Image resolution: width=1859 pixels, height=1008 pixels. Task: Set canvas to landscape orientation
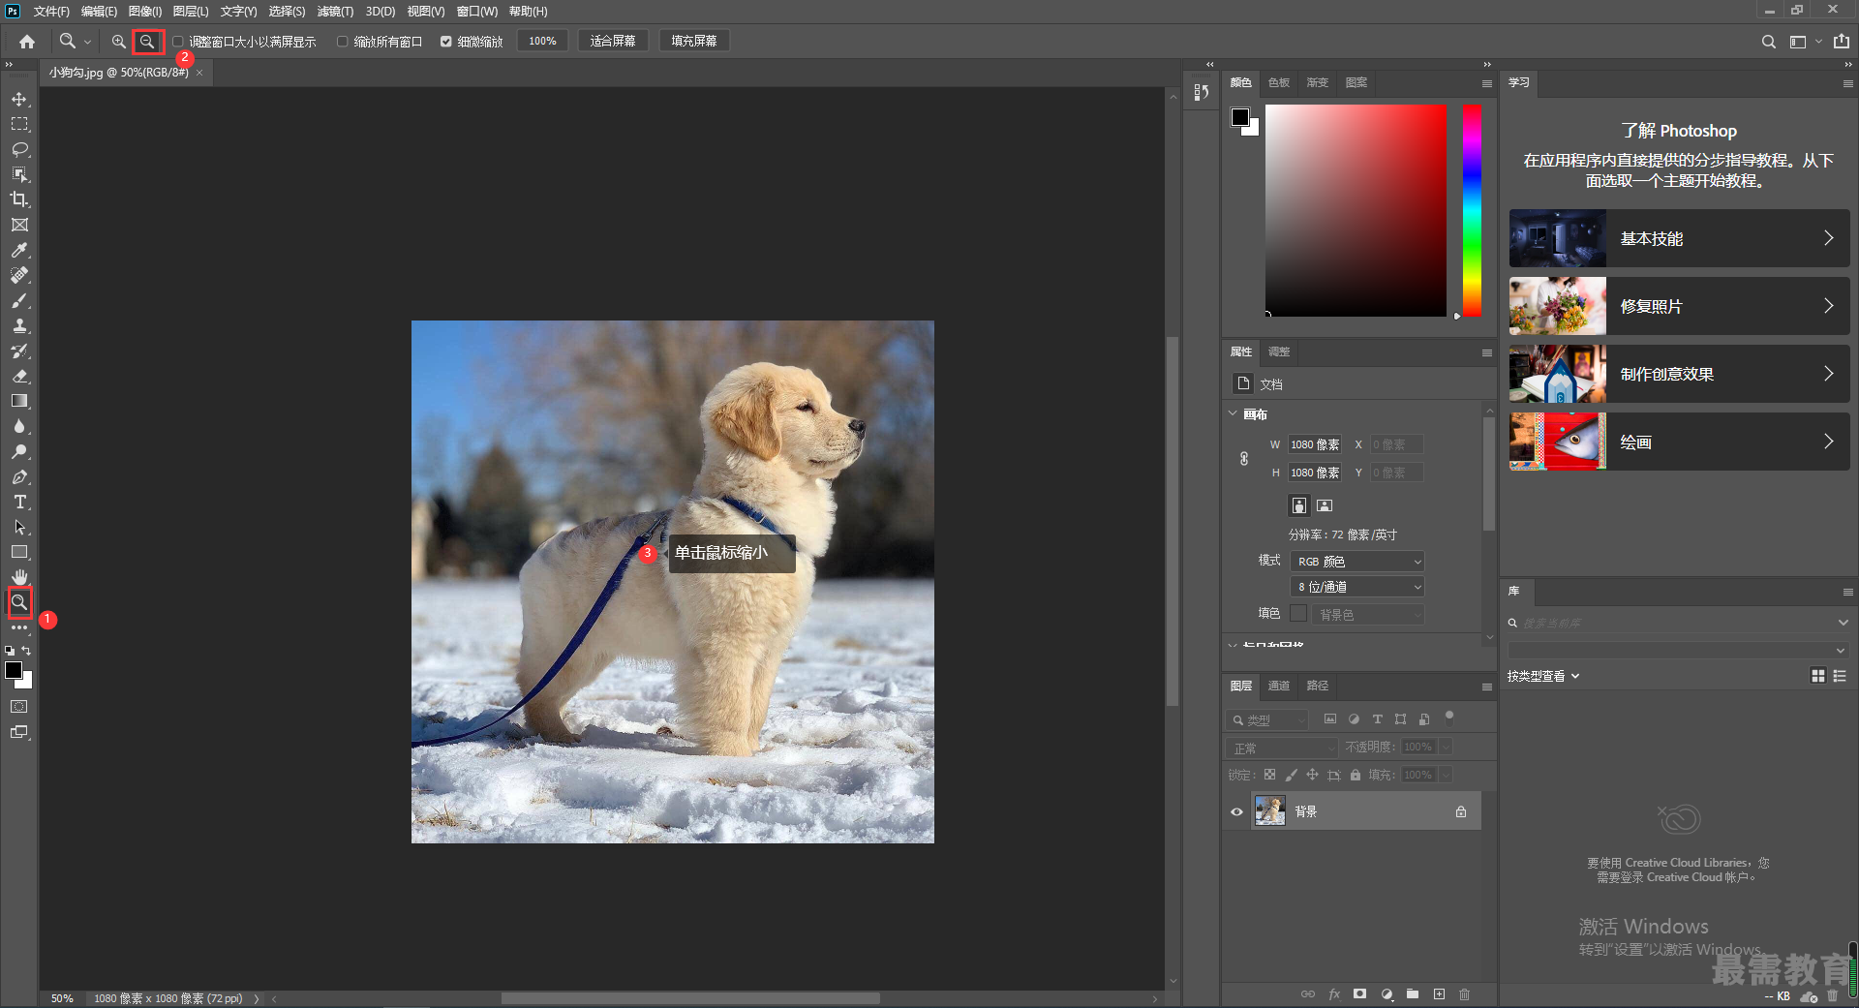pyautogui.click(x=1325, y=505)
